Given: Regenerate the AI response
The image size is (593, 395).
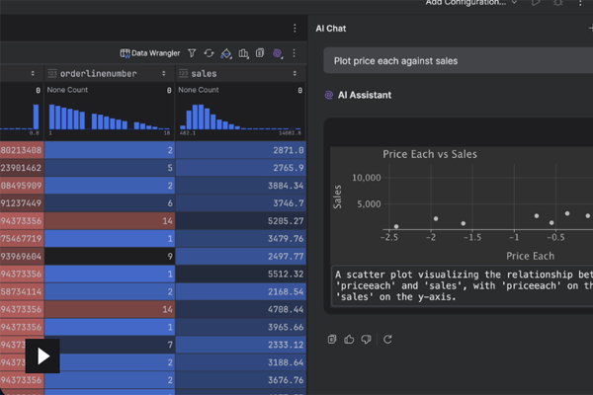Looking at the screenshot, I should click(387, 340).
